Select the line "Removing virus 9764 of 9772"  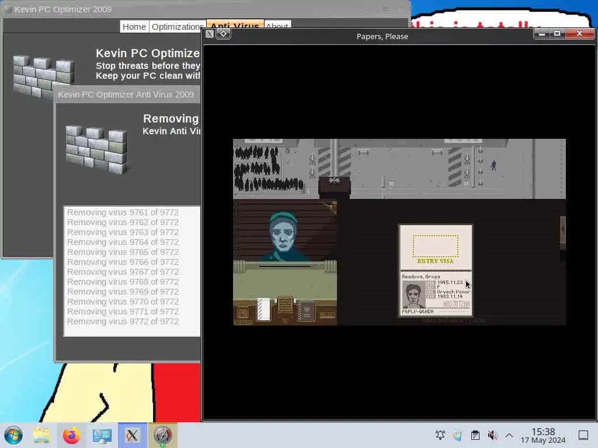(x=123, y=242)
